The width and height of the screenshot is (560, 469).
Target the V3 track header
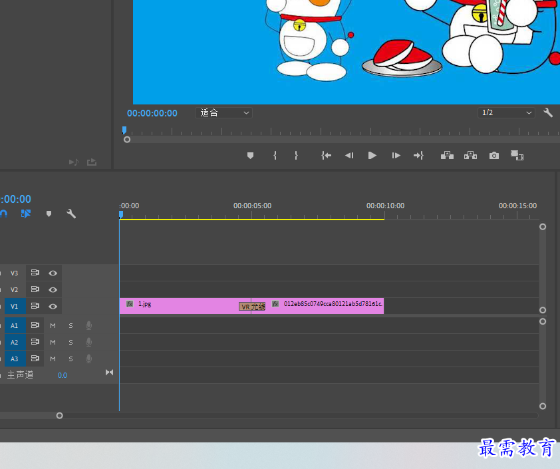click(x=14, y=273)
